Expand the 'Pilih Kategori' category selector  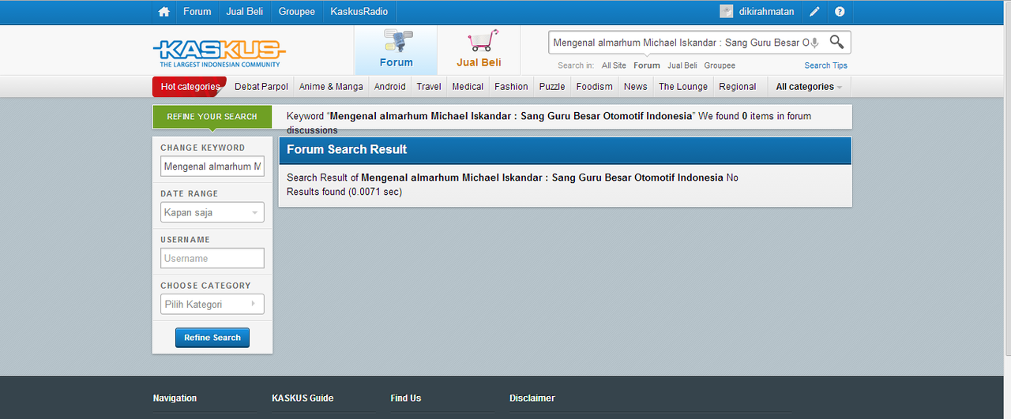(212, 304)
